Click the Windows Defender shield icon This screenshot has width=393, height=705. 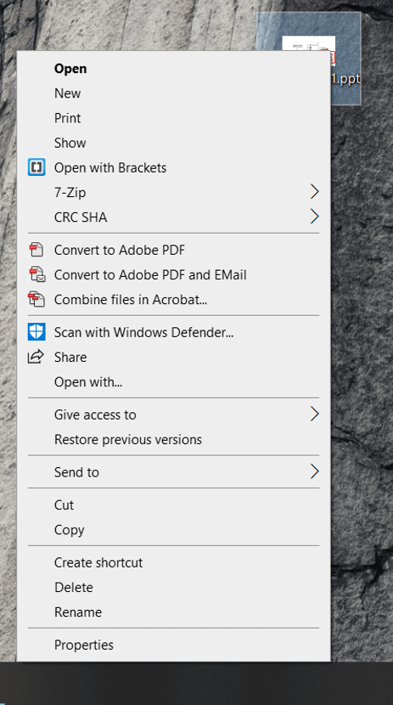[x=36, y=332]
